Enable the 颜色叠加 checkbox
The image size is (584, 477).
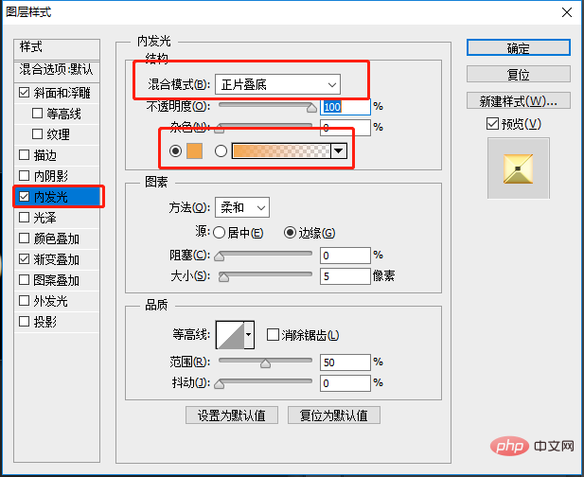click(x=25, y=238)
